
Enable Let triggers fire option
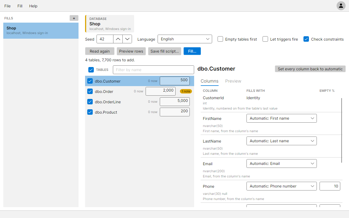click(x=265, y=39)
